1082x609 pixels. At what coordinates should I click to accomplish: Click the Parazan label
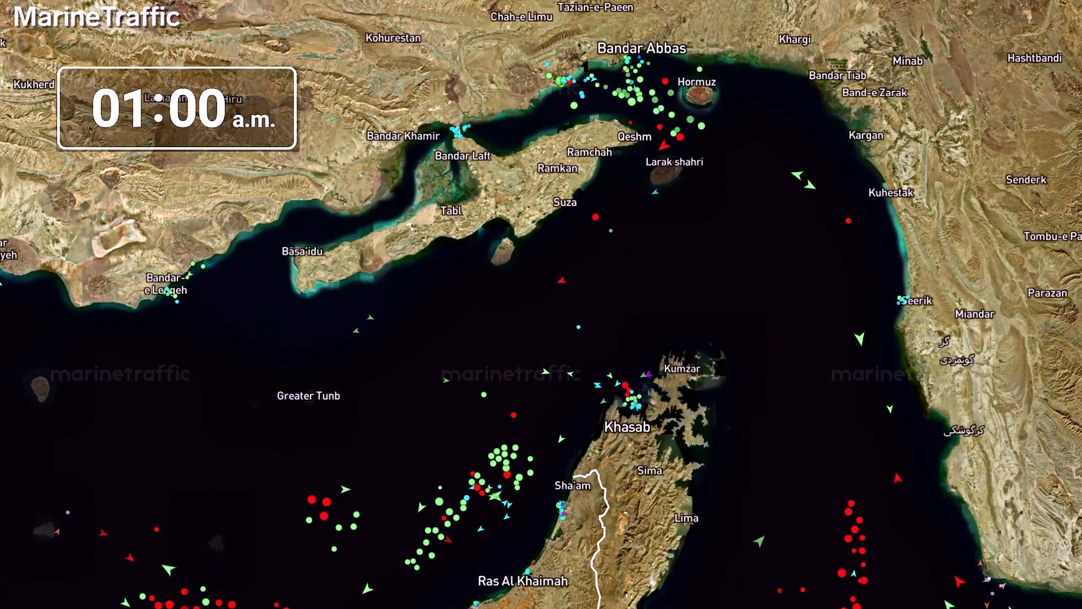(1048, 293)
